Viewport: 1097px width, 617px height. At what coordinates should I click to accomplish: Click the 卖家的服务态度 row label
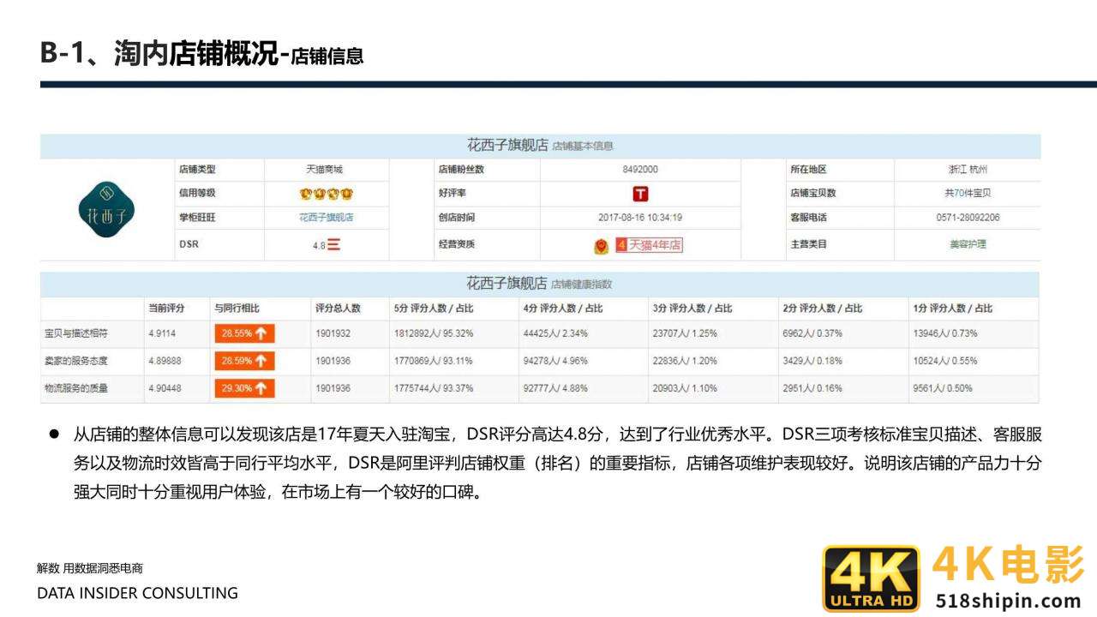(x=76, y=361)
